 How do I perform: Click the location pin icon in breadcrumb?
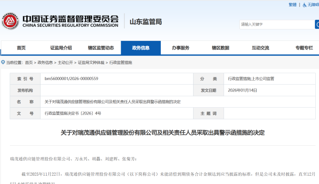3,62
